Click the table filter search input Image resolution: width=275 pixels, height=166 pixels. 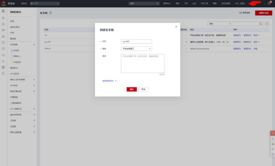[x=245, y=24]
